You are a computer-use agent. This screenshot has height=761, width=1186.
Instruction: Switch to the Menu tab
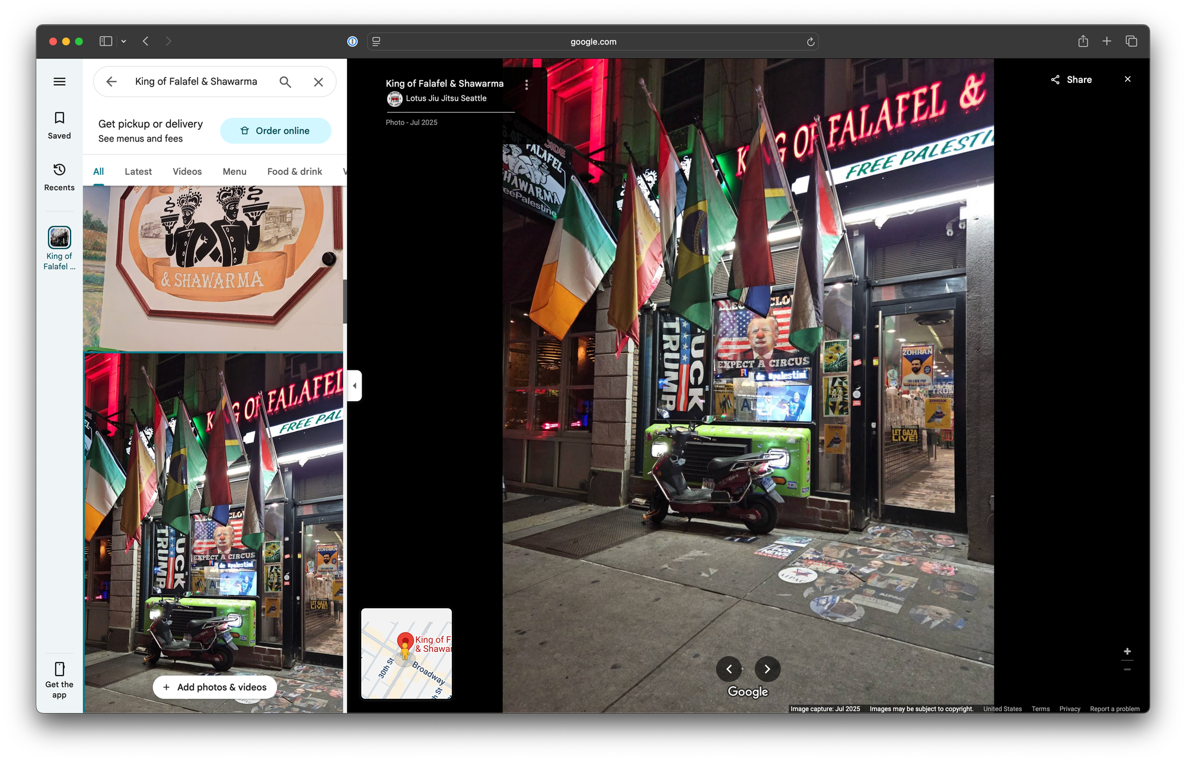point(235,171)
